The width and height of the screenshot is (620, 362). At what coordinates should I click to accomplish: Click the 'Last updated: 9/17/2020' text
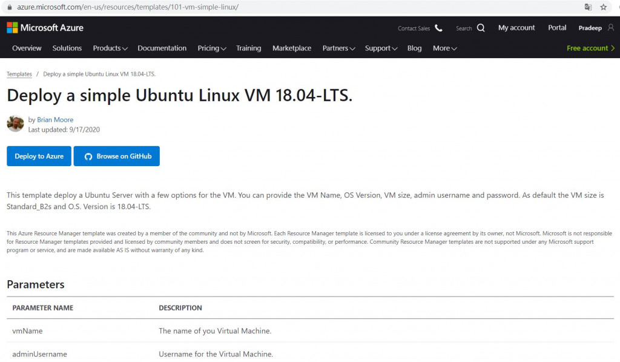point(64,130)
